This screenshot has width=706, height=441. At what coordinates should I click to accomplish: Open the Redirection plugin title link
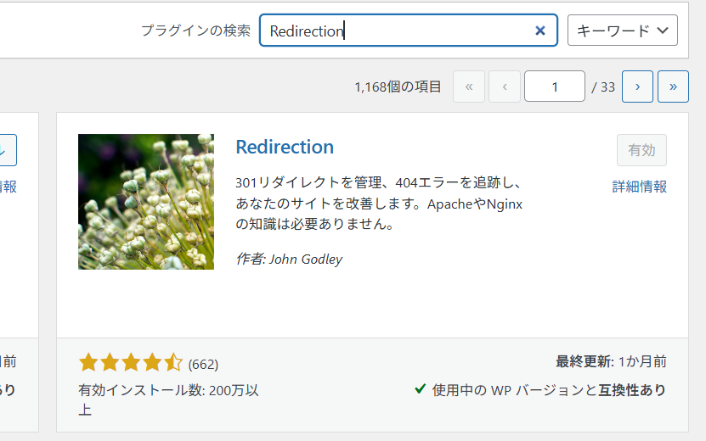point(285,147)
